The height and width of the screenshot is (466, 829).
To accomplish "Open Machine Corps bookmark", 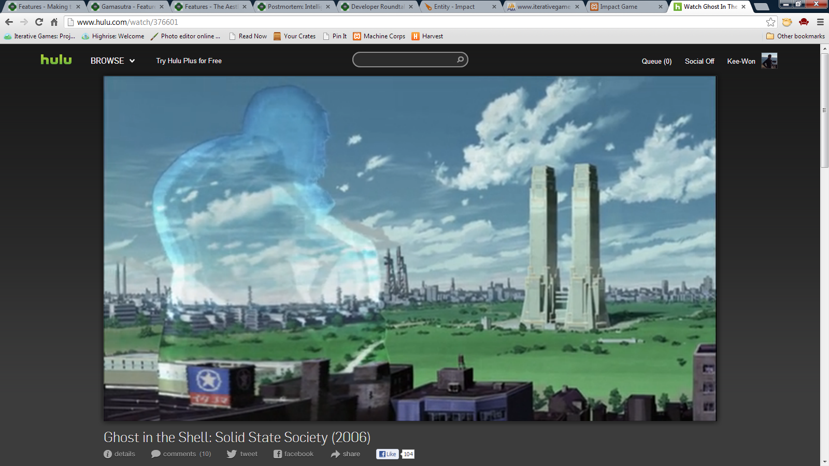I will 379,36.
